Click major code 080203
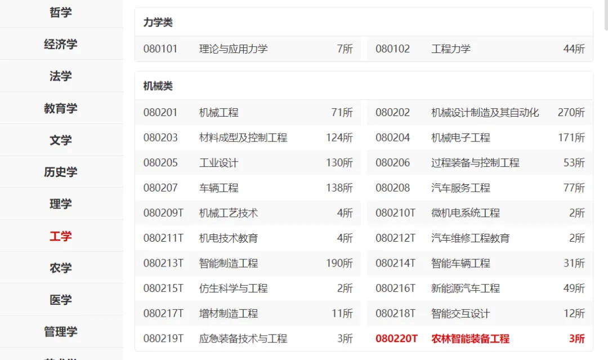Image resolution: width=608 pixels, height=360 pixels. click(160, 137)
